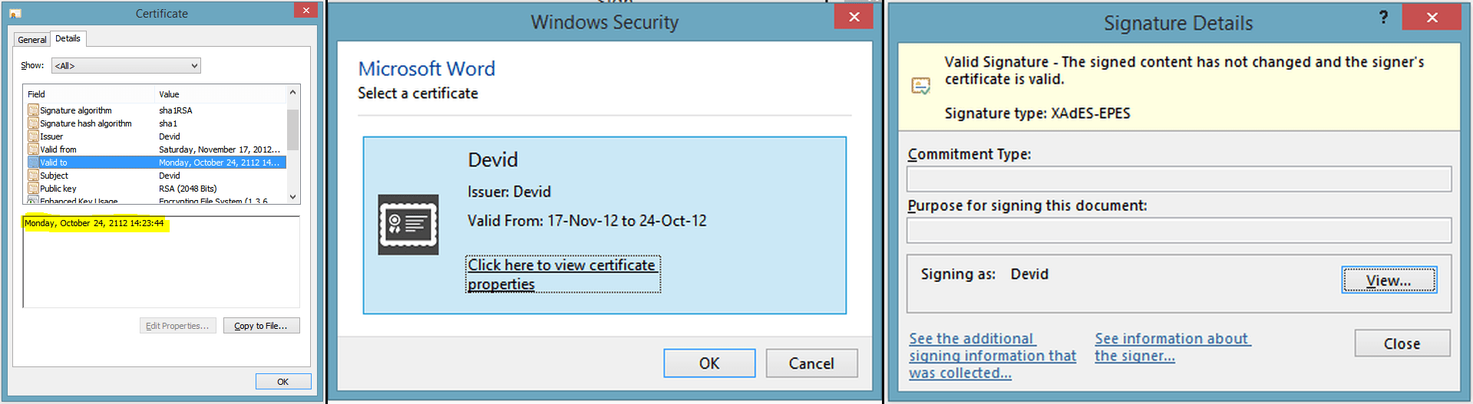Open the certificate properties link
Image resolution: width=1473 pixels, height=404 pixels.
pyautogui.click(x=562, y=274)
